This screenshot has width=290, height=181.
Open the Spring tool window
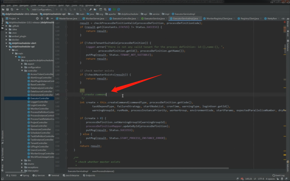[x=24, y=175]
